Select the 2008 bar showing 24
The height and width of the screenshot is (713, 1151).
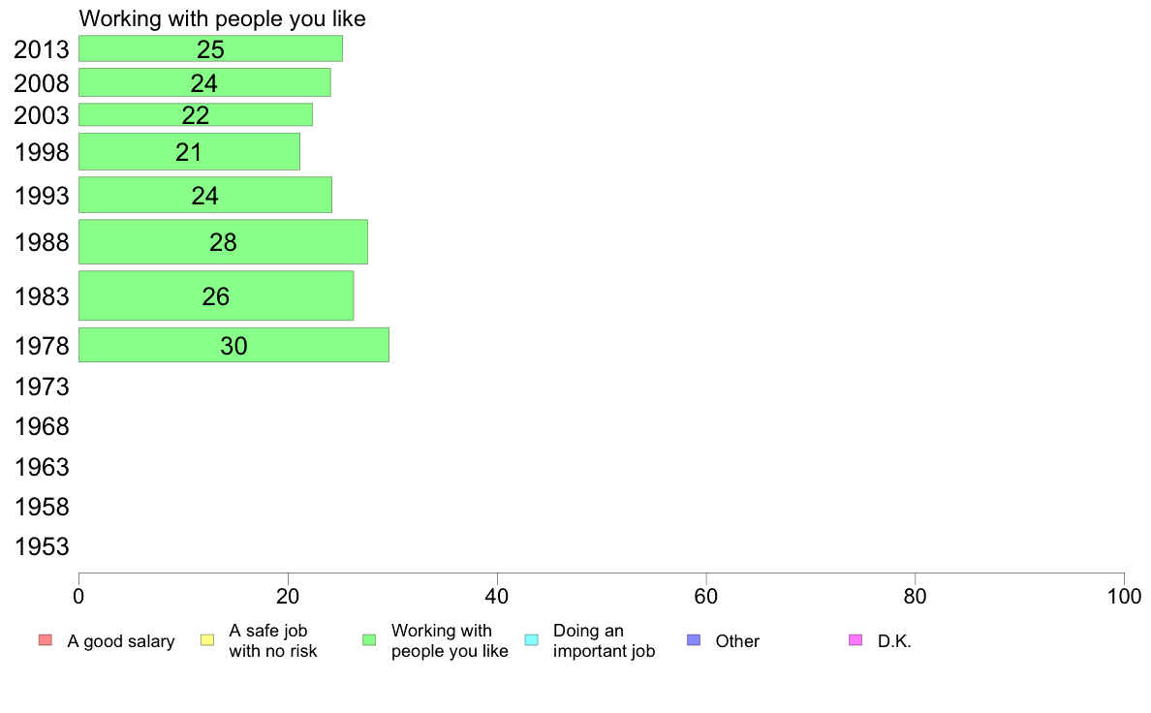pos(204,82)
